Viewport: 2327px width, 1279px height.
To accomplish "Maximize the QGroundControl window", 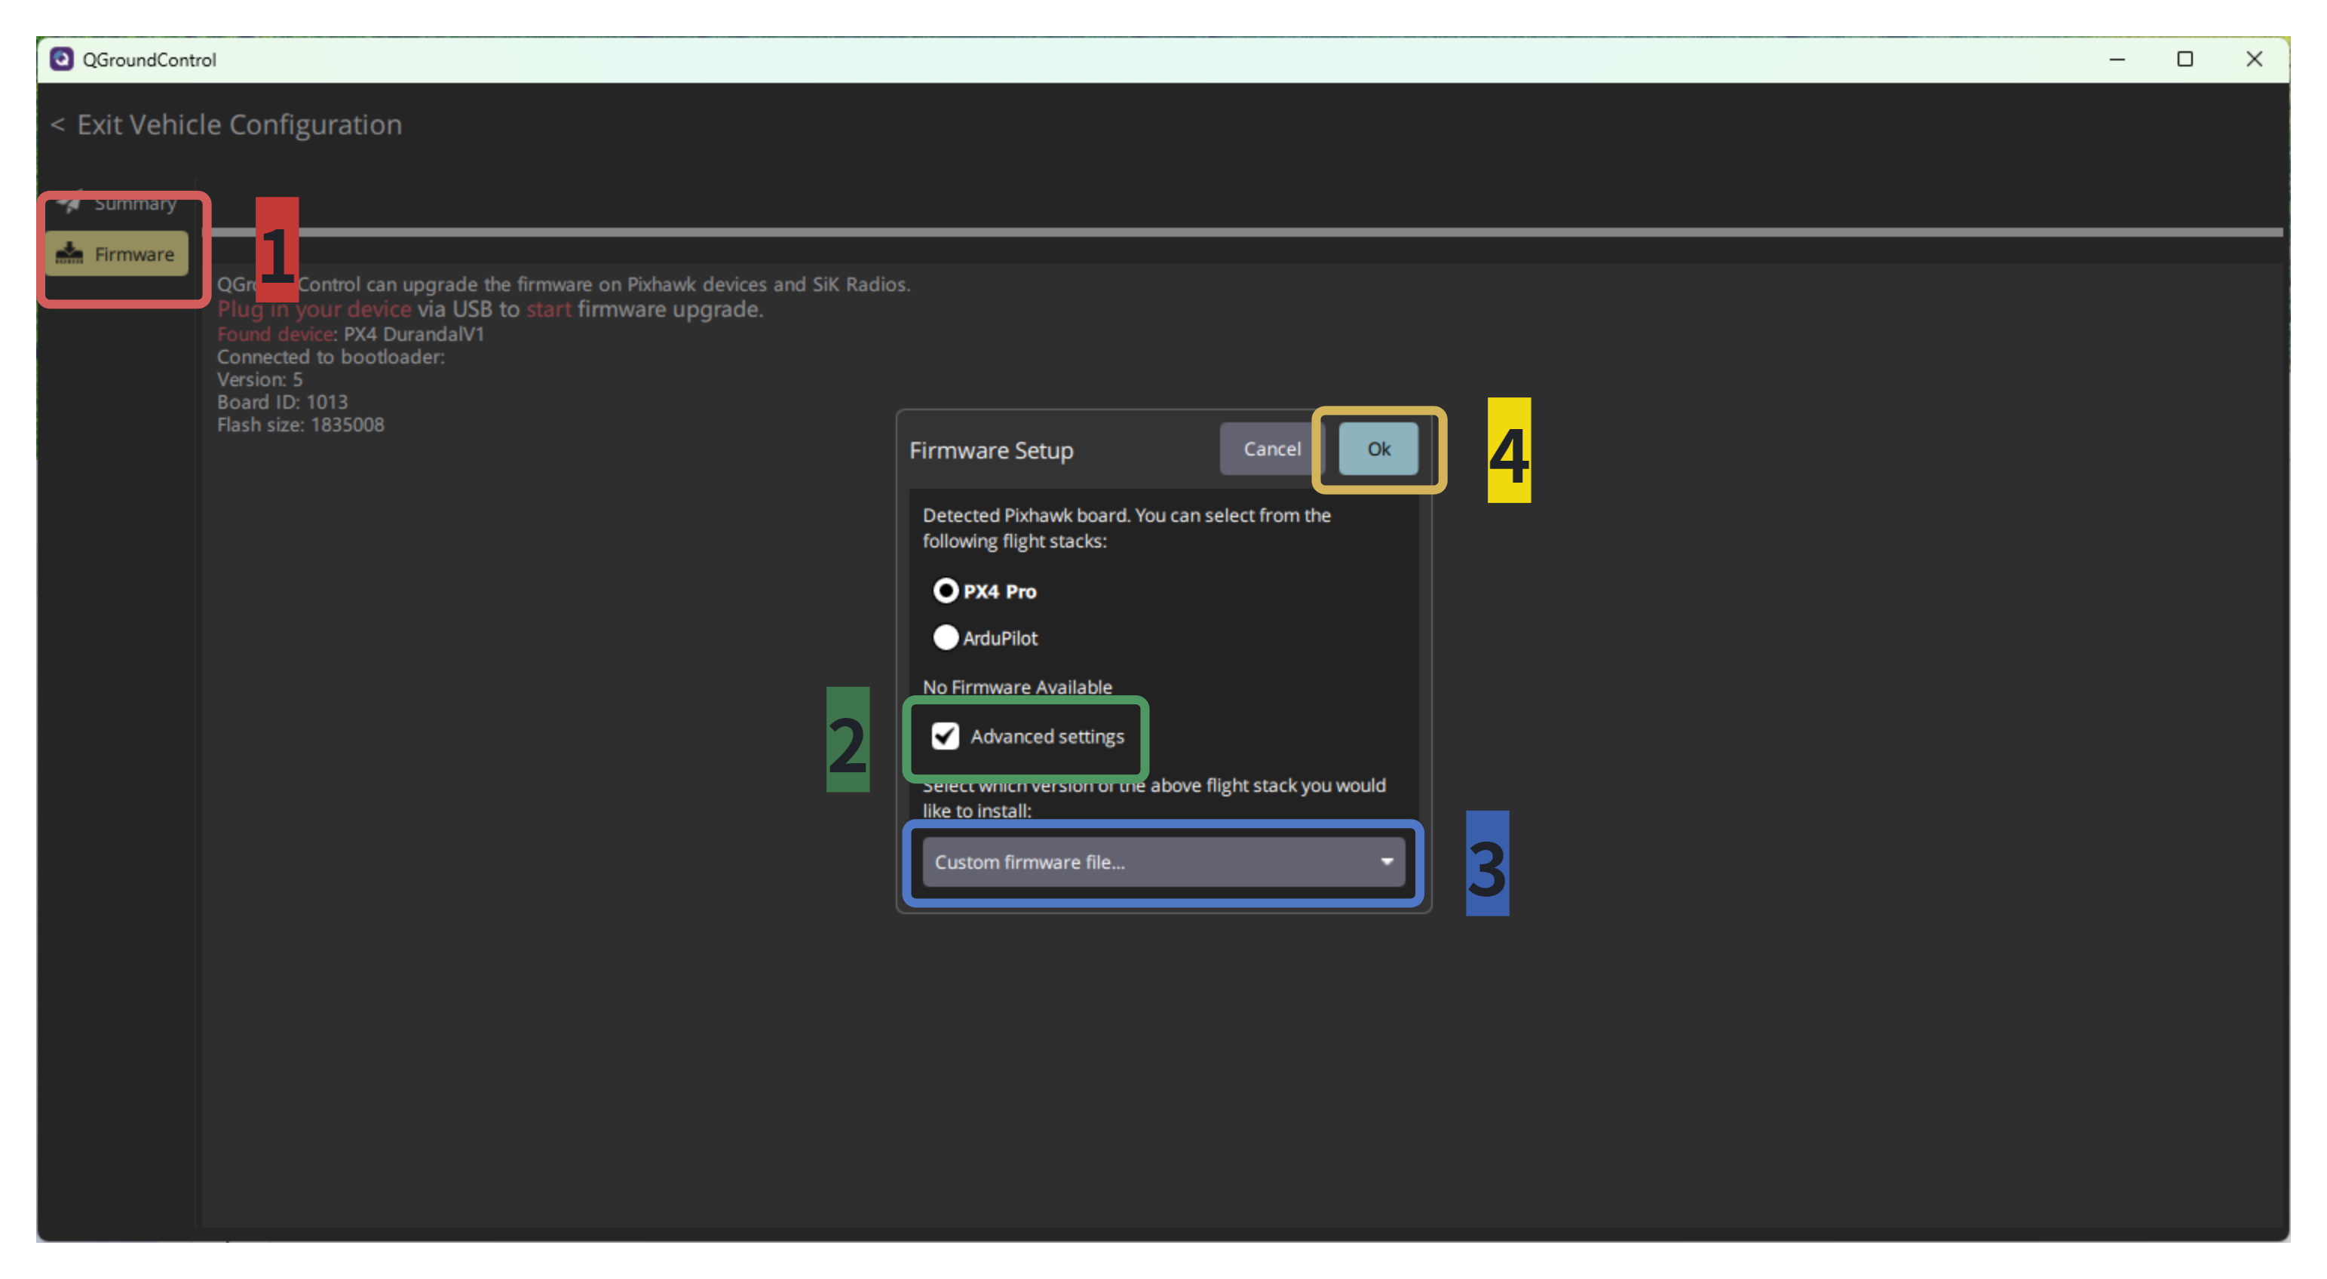I will click(2185, 60).
